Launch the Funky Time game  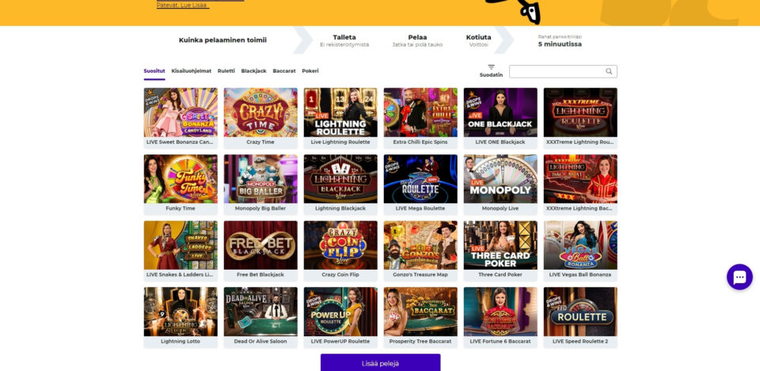[180, 179]
